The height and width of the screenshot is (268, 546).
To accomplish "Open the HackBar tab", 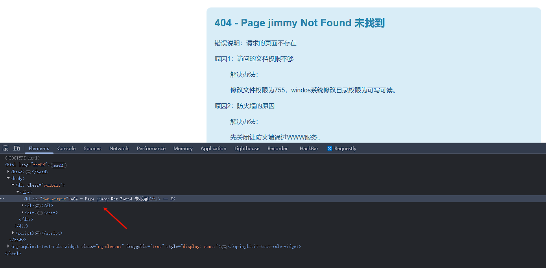I will click(x=309, y=149).
